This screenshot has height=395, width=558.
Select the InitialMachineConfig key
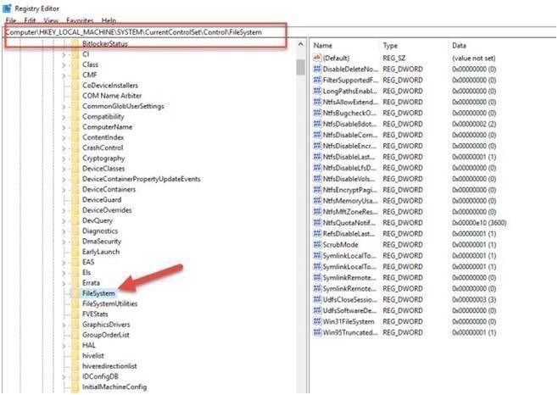coord(114,387)
